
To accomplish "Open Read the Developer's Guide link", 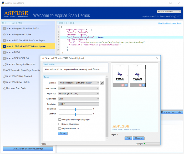I will 170,23.
